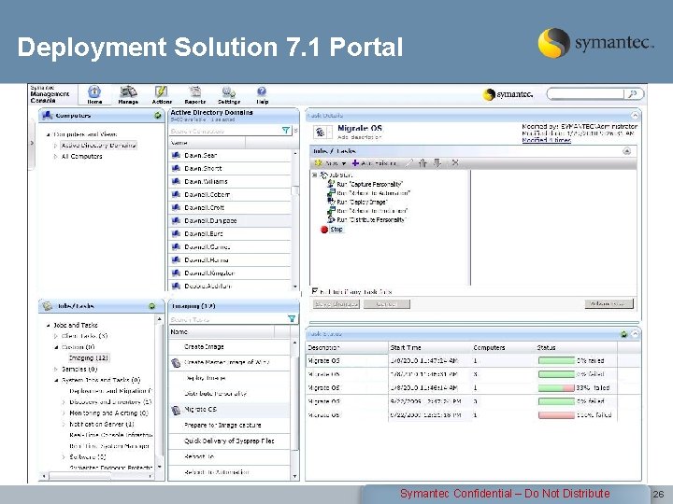This screenshot has width=673, height=504.
Task: Select Quick Delivery of Sysprep Files task
Action: coord(229,441)
